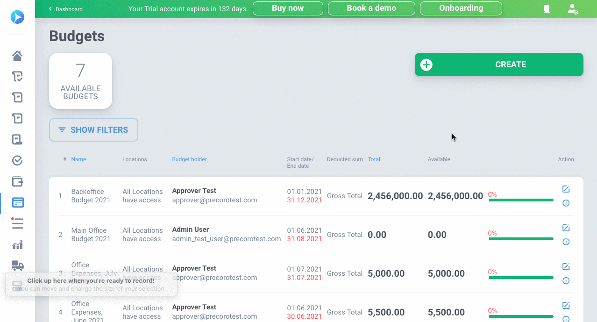597x322 pixels.
Task: Edit the Main Office Budget 2021 row
Action: [566, 228]
